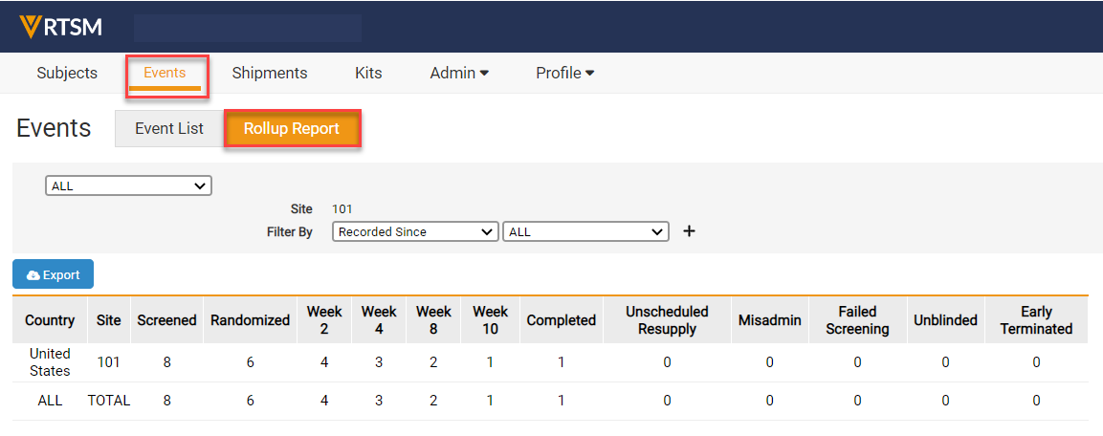Viewport: 1103px width, 436px height.
Task: Switch to the Kits tab
Action: 368,73
